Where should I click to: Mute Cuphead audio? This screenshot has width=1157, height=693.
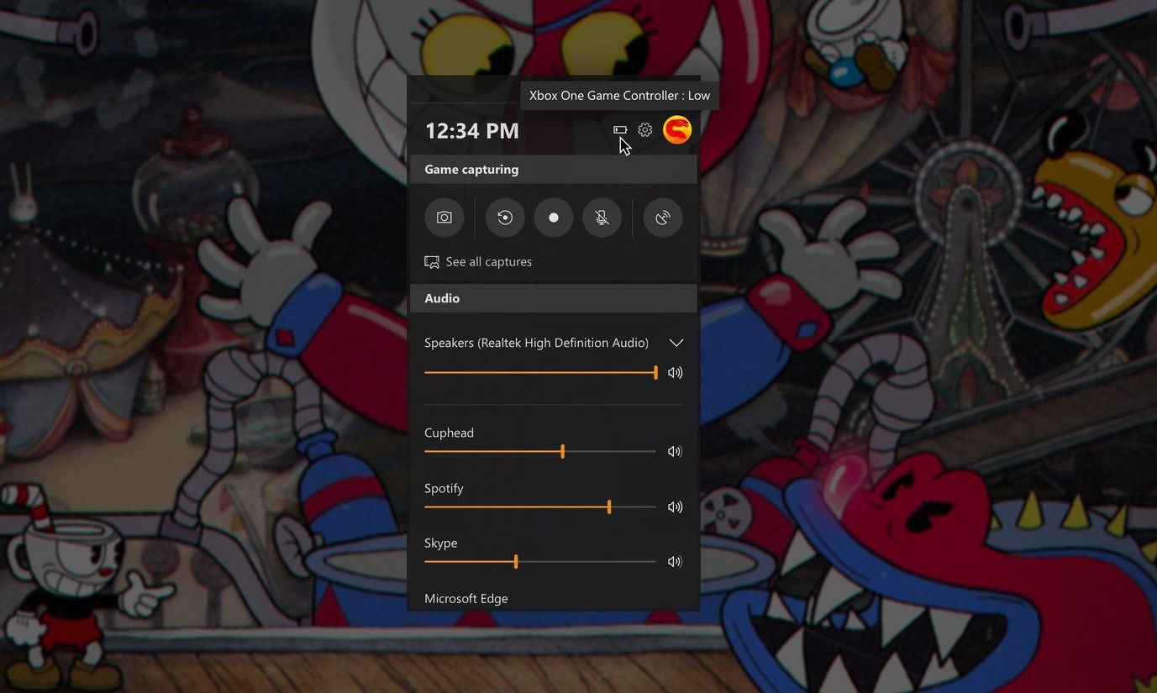click(x=675, y=451)
